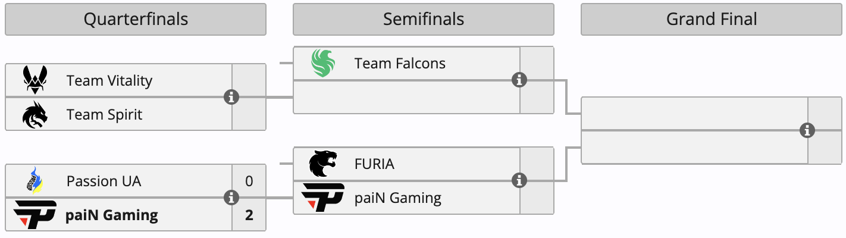Viewport: 846px width, 238px height.
Task: Click the FURIA panther logo
Action: click(x=323, y=164)
